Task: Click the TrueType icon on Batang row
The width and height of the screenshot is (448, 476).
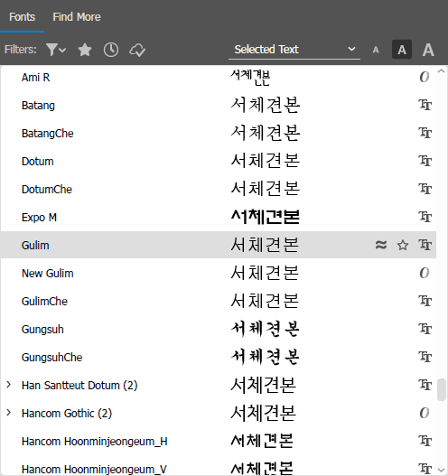Action: (x=425, y=105)
